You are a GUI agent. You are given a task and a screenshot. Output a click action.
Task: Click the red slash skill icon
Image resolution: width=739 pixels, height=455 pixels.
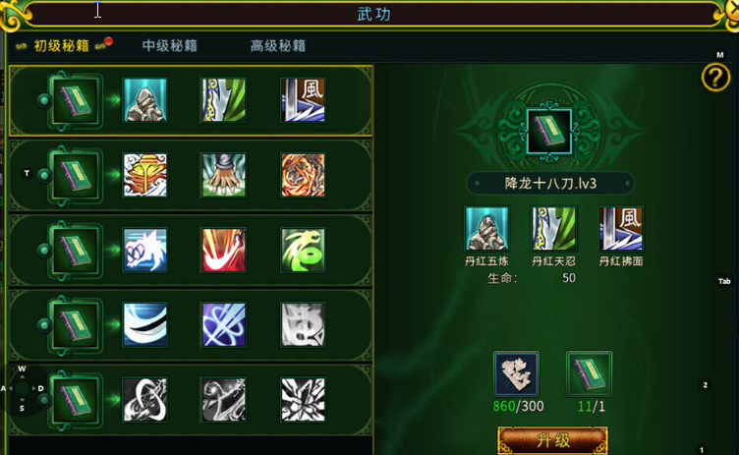click(224, 251)
